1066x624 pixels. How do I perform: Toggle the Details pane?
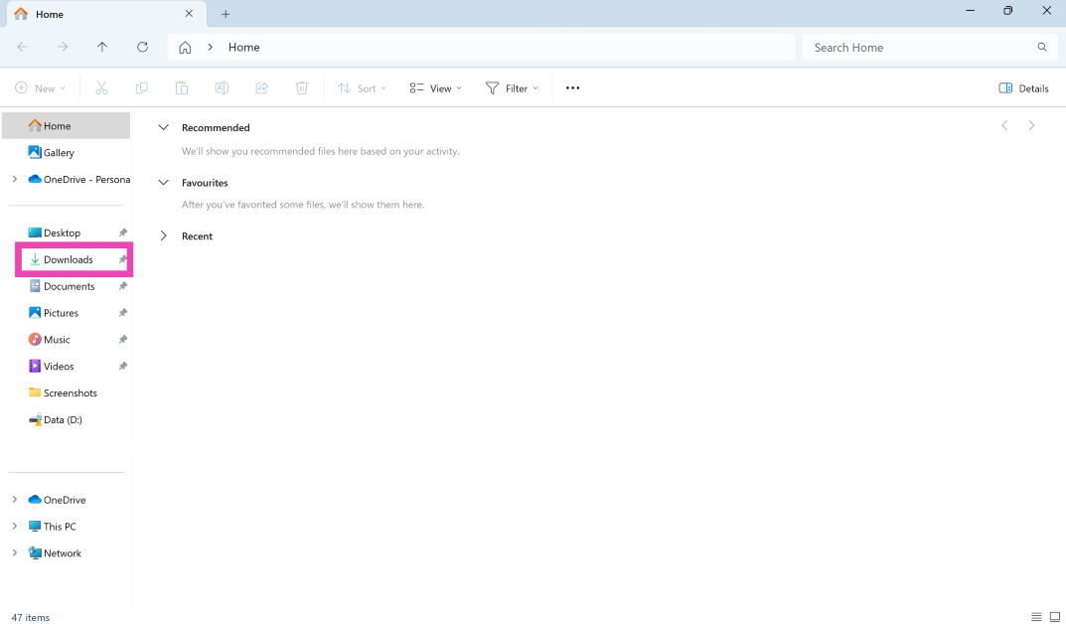click(1023, 88)
